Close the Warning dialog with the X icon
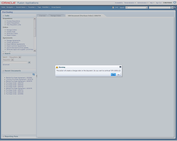The width and height of the screenshot is (177, 141). [x=120, y=67]
